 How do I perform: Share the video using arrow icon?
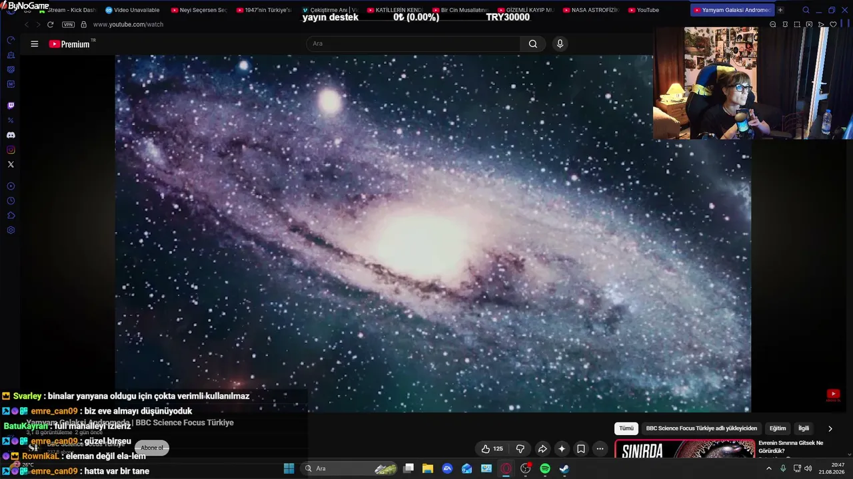coord(542,449)
